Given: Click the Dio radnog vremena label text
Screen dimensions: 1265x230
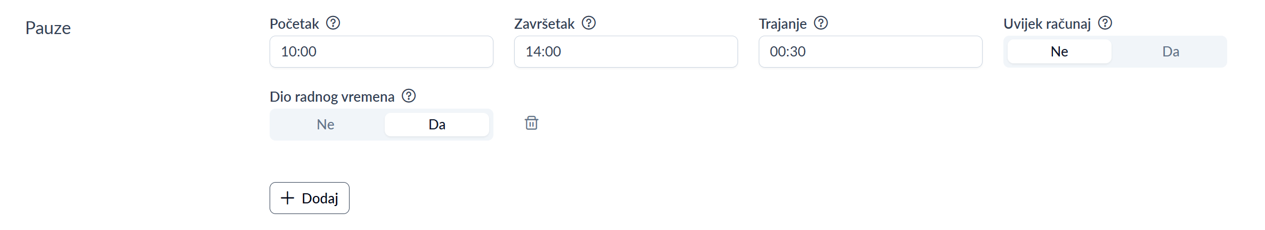Looking at the screenshot, I should point(332,97).
